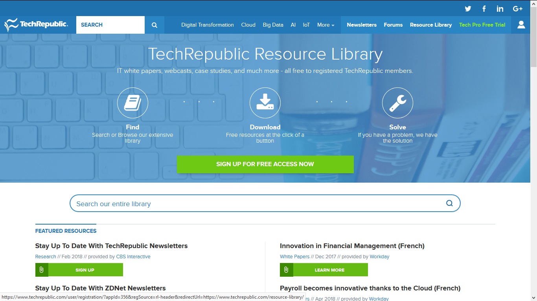Viewport: 537px width, 301px height.
Task: Open the Digital Transformation menu item
Action: (208, 25)
